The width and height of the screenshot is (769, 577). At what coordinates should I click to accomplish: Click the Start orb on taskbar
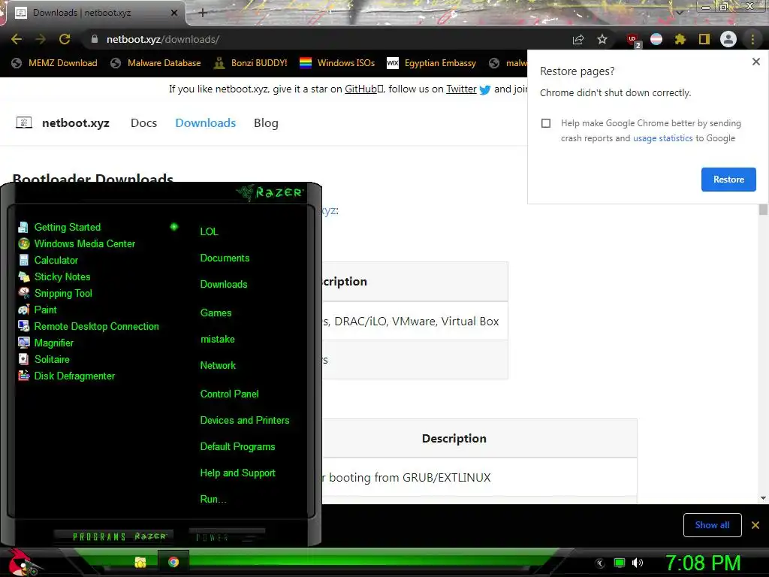(23, 563)
